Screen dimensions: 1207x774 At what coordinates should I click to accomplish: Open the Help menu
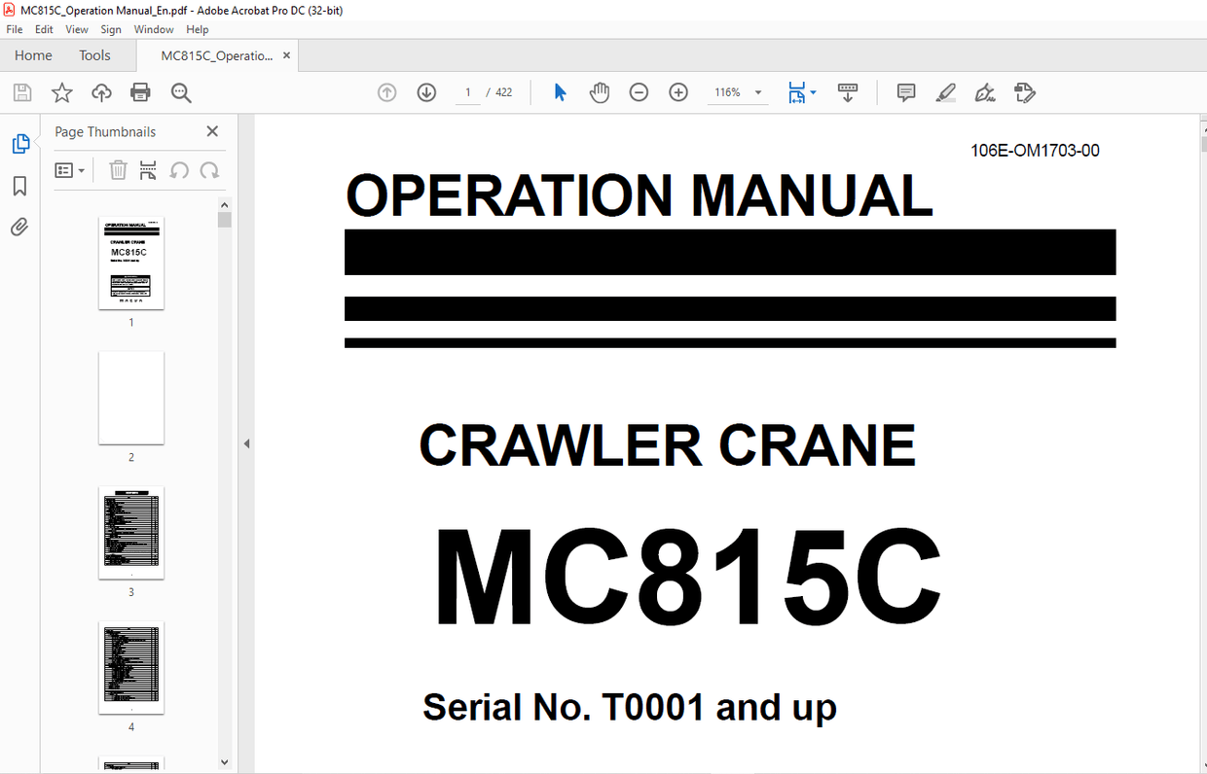198,29
